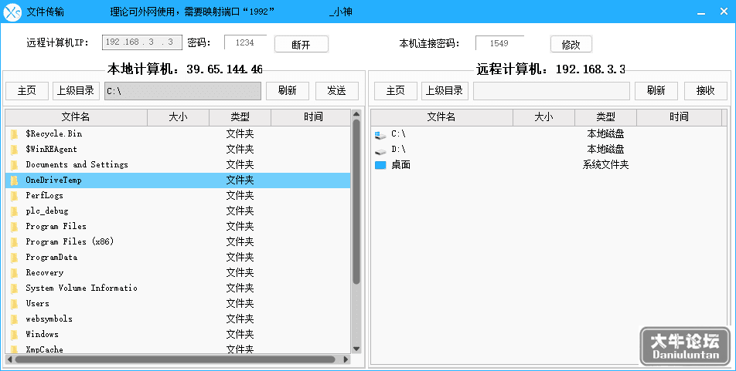Click the empty remote path field
This screenshot has height=371, width=736.
click(x=551, y=91)
